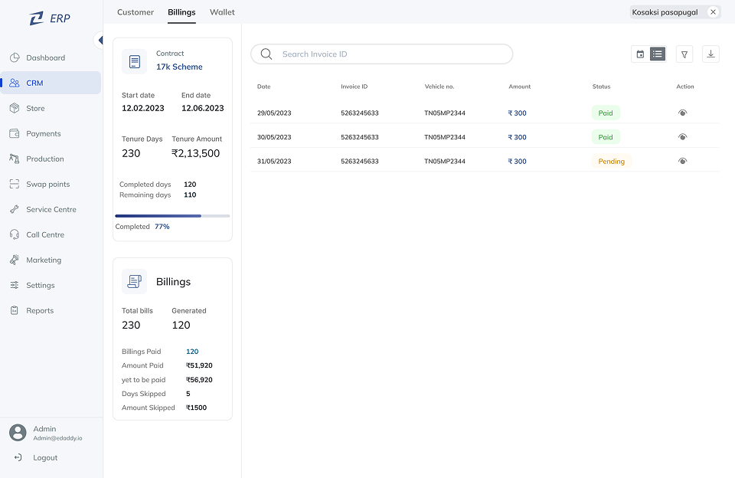
Task: Open the Dashboard sidebar item
Action: [x=45, y=57]
